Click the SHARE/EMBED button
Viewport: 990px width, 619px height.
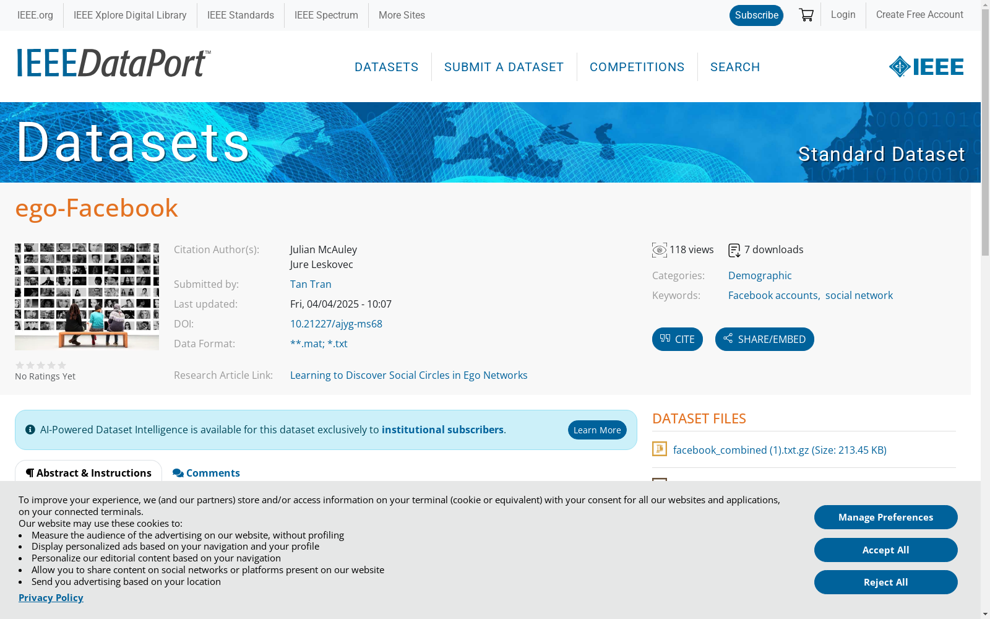click(x=765, y=339)
